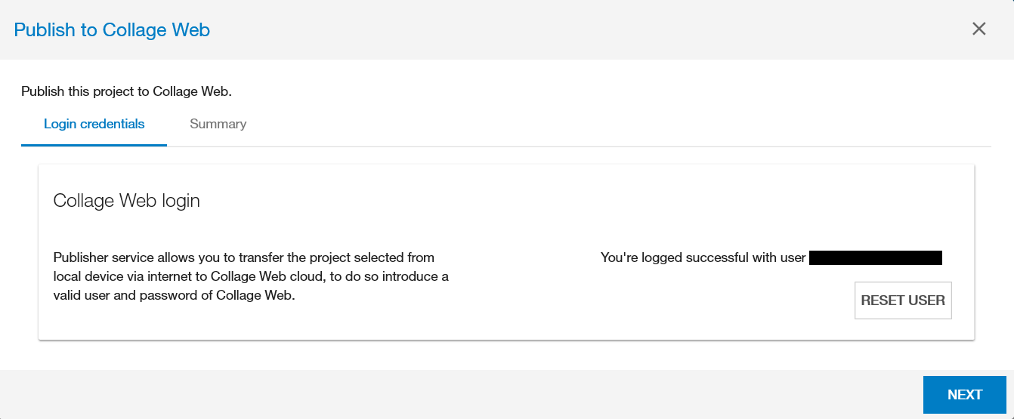
Task: Click the 'You're logged successful with user' message
Action: 703,258
